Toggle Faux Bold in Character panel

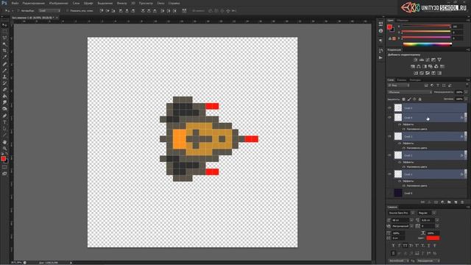click(393, 246)
